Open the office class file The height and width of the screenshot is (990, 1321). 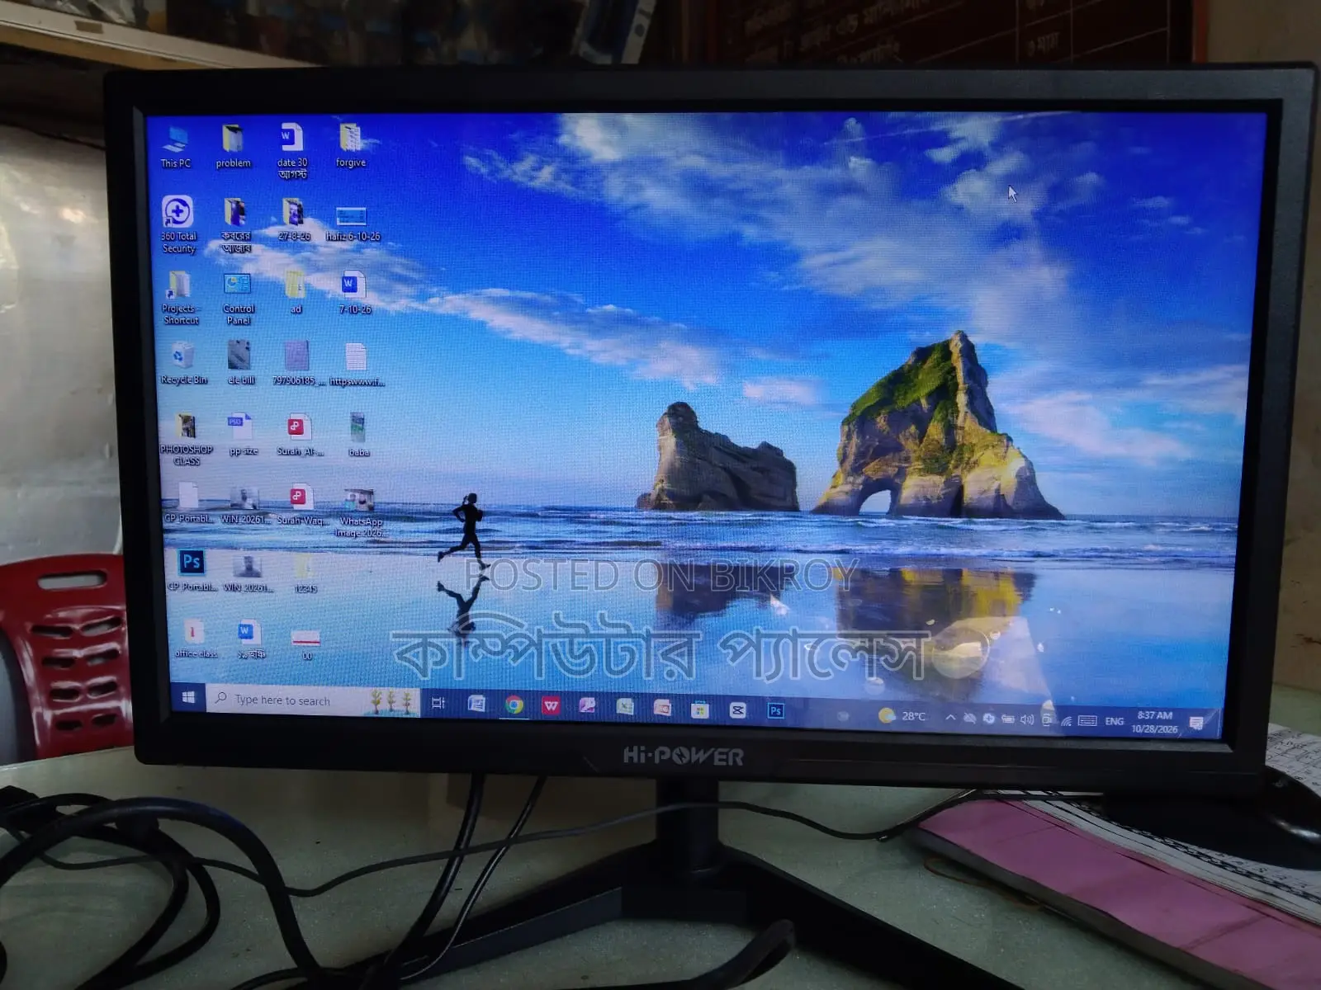pos(195,639)
